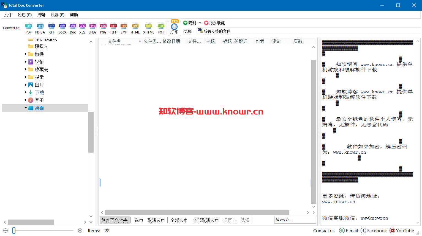The image size is (422, 236).
Task: Click the folder tree horizontal scrollbar
Action: (x=31, y=222)
